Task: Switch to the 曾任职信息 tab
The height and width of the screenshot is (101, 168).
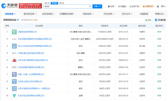Action: click(x=30, y=14)
